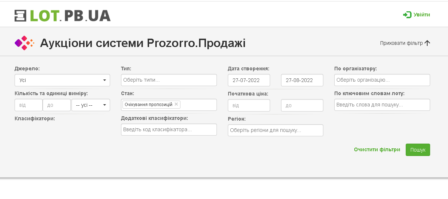The image size is (448, 199).
Task: Remove the Очікування пропозицій tag
Action: (176, 104)
